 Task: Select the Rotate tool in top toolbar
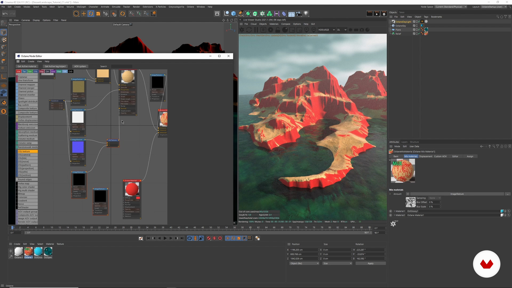(91, 14)
